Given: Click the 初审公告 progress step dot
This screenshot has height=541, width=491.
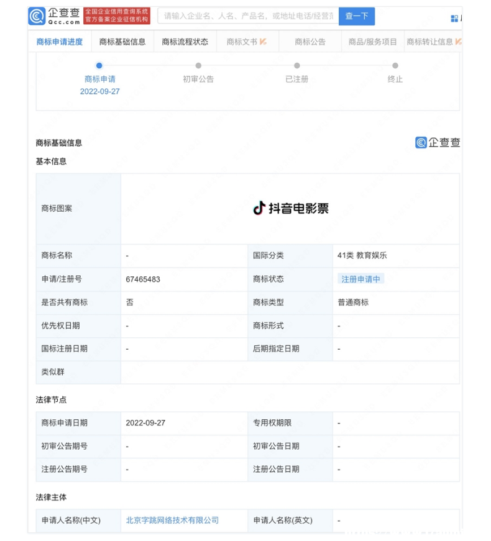Looking at the screenshot, I should pos(198,65).
